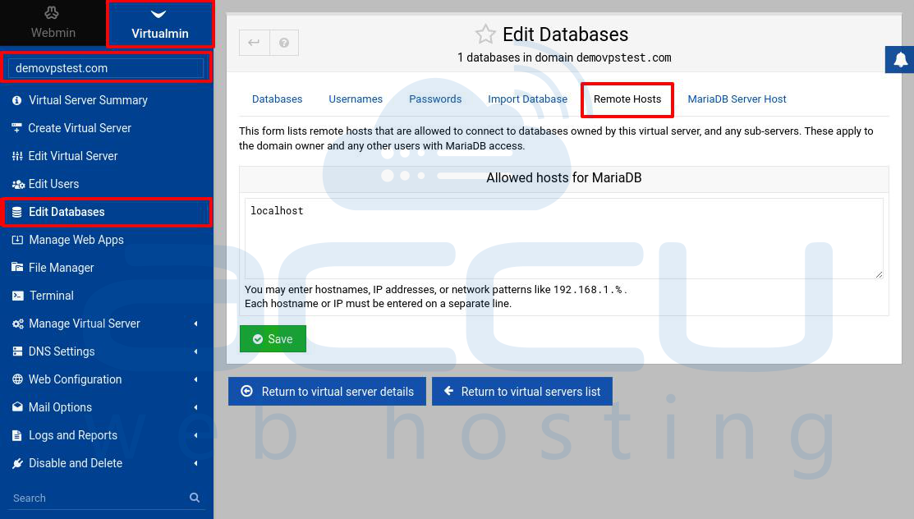Image resolution: width=914 pixels, height=519 pixels.
Task: Open the MariaDB Server Host tab
Action: pyautogui.click(x=737, y=99)
